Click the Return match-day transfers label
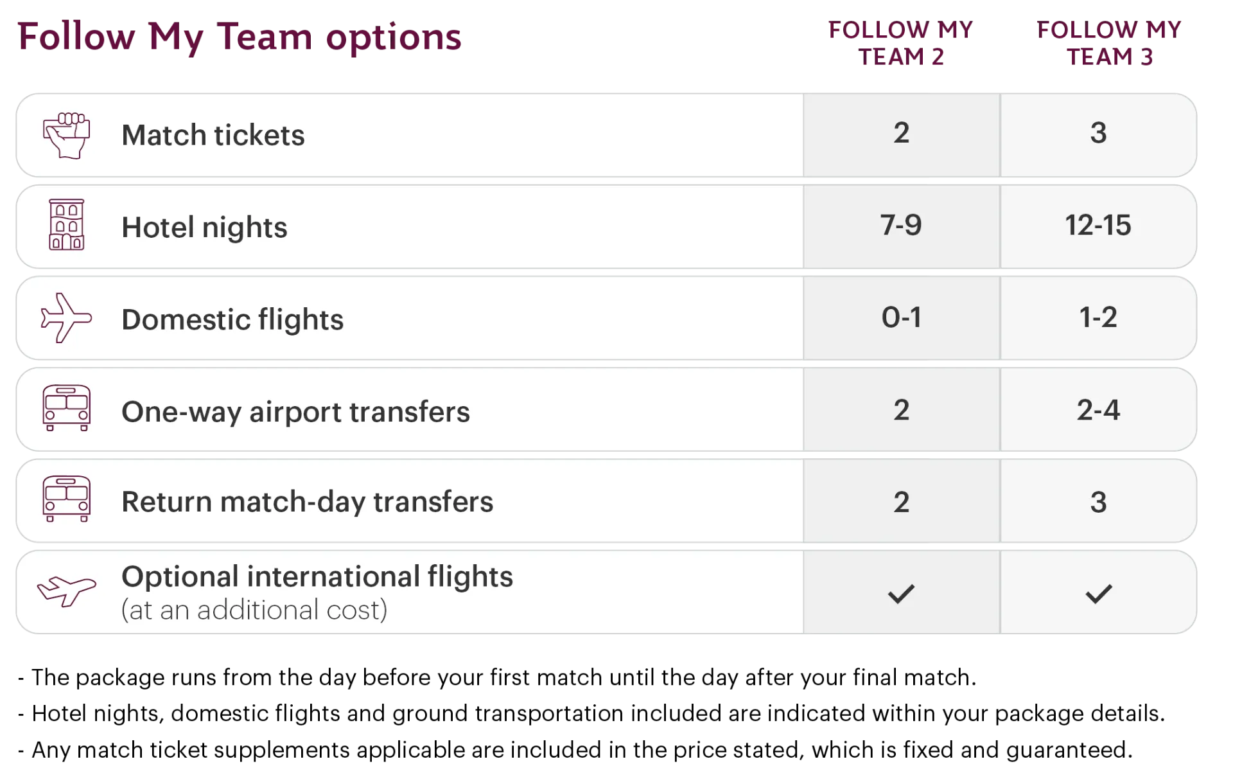 pyautogui.click(x=307, y=502)
